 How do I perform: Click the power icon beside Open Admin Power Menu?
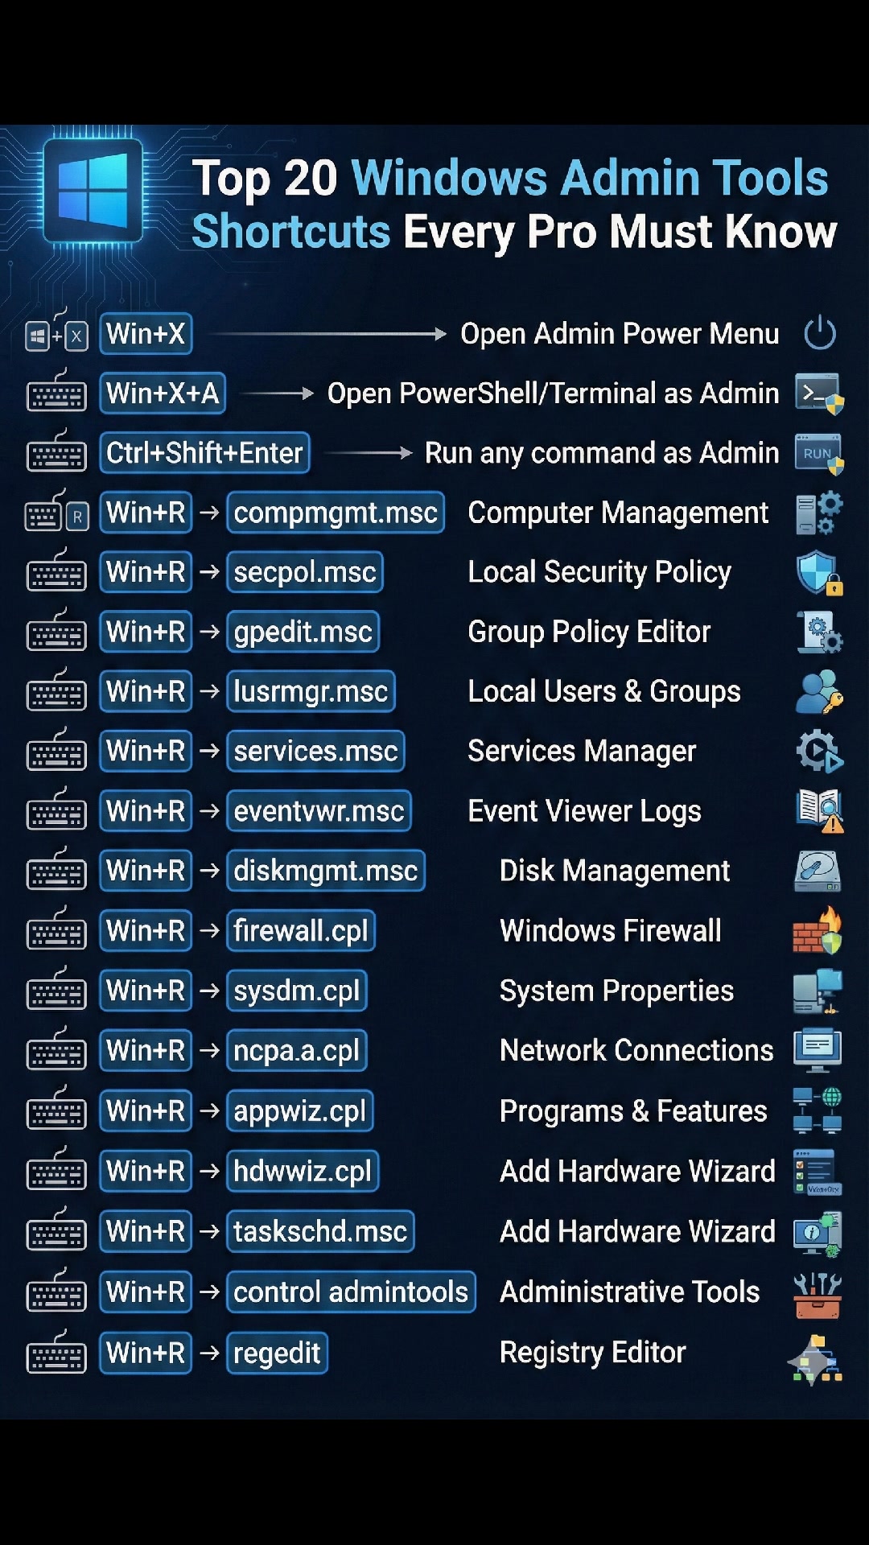pos(820,333)
